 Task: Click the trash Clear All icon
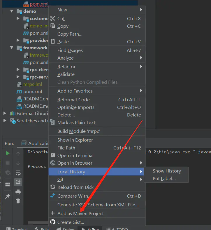coord(18,201)
